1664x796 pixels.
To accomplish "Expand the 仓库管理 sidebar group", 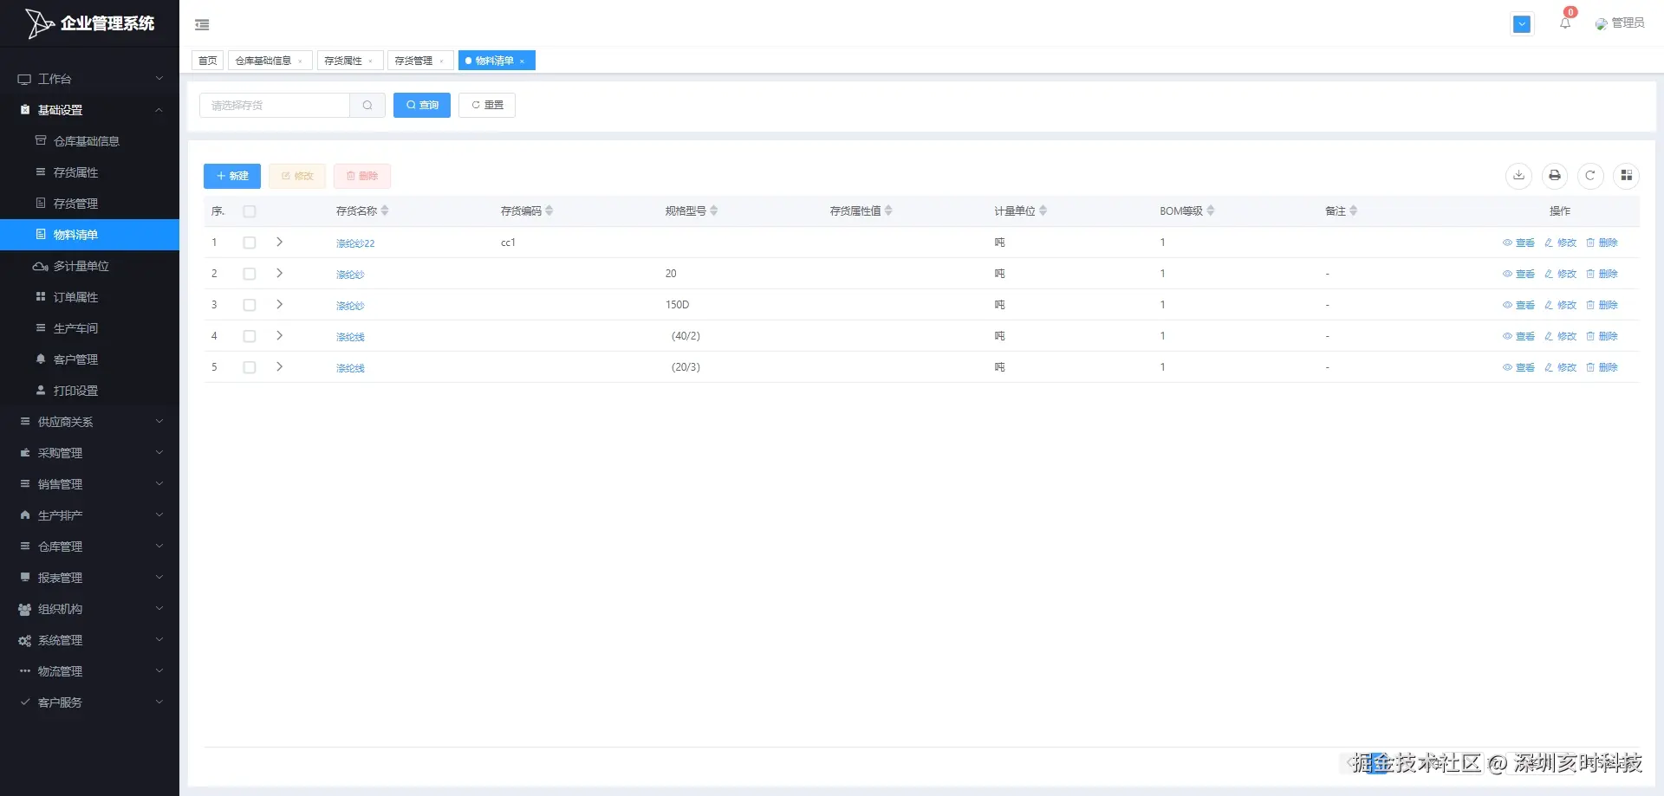I will (89, 547).
